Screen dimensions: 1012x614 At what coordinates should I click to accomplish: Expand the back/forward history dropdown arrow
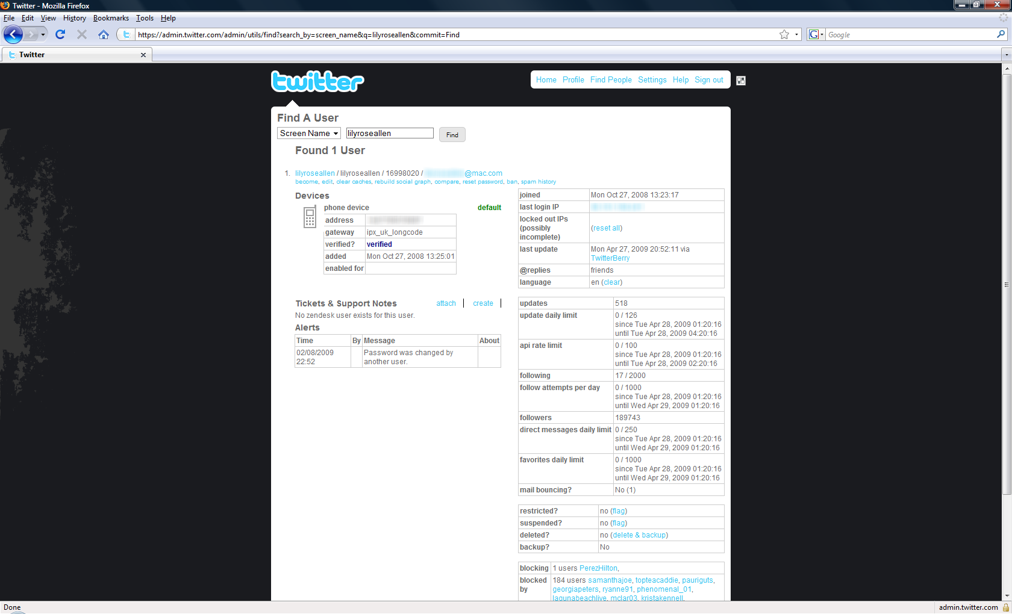click(43, 35)
